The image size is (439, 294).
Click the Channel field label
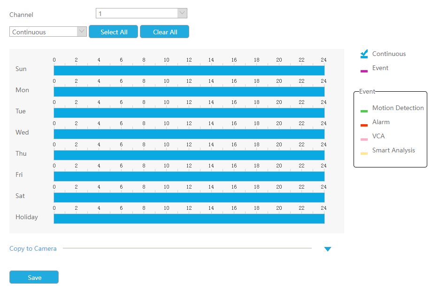tap(21, 15)
